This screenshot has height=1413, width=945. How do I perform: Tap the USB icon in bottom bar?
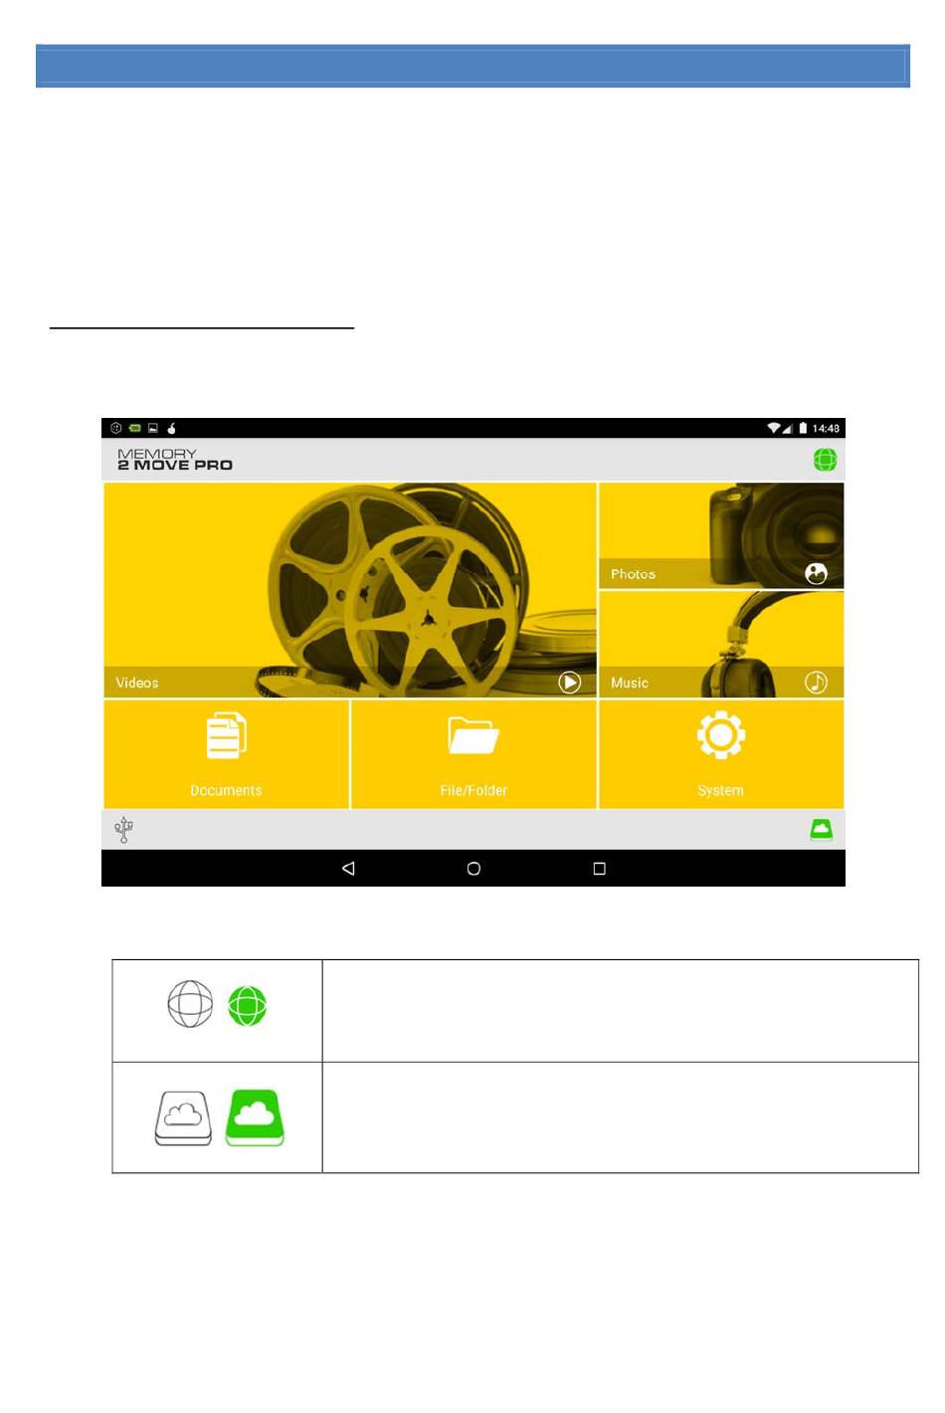coord(123,830)
